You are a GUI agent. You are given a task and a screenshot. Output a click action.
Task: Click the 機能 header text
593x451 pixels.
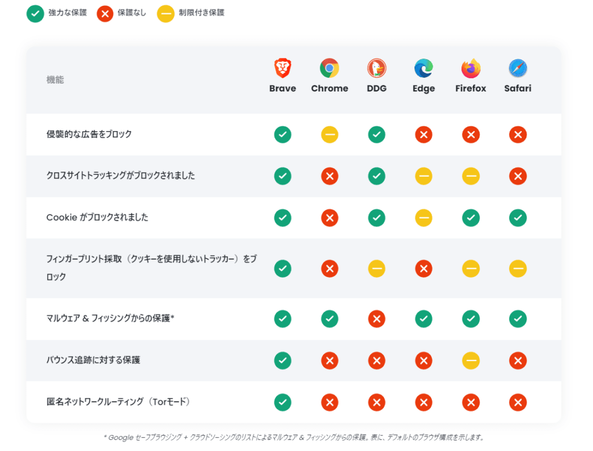55,80
